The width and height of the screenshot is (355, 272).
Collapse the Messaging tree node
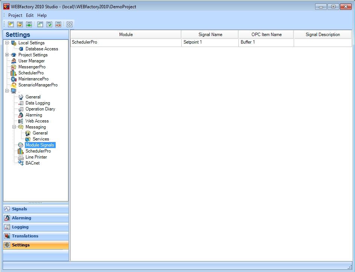pos(14,127)
